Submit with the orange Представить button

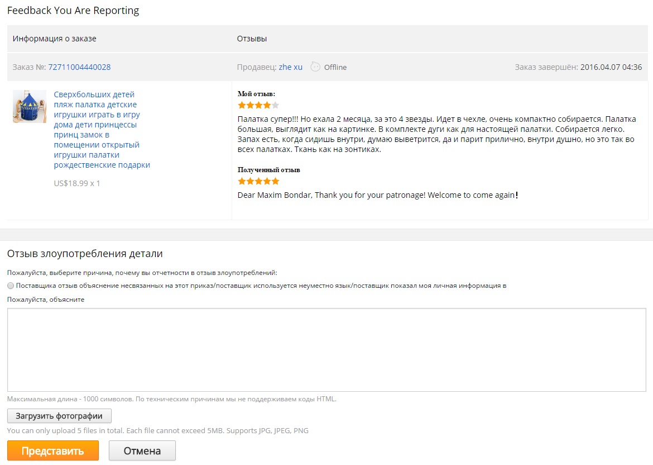[53, 450]
